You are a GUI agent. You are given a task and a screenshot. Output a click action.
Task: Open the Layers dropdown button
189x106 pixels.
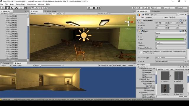(x=169, y=8)
